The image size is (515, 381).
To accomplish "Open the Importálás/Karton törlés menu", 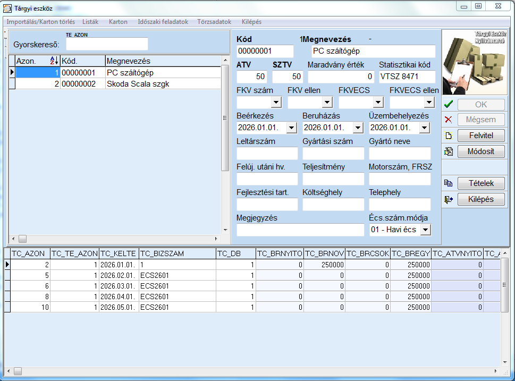I will [x=41, y=22].
